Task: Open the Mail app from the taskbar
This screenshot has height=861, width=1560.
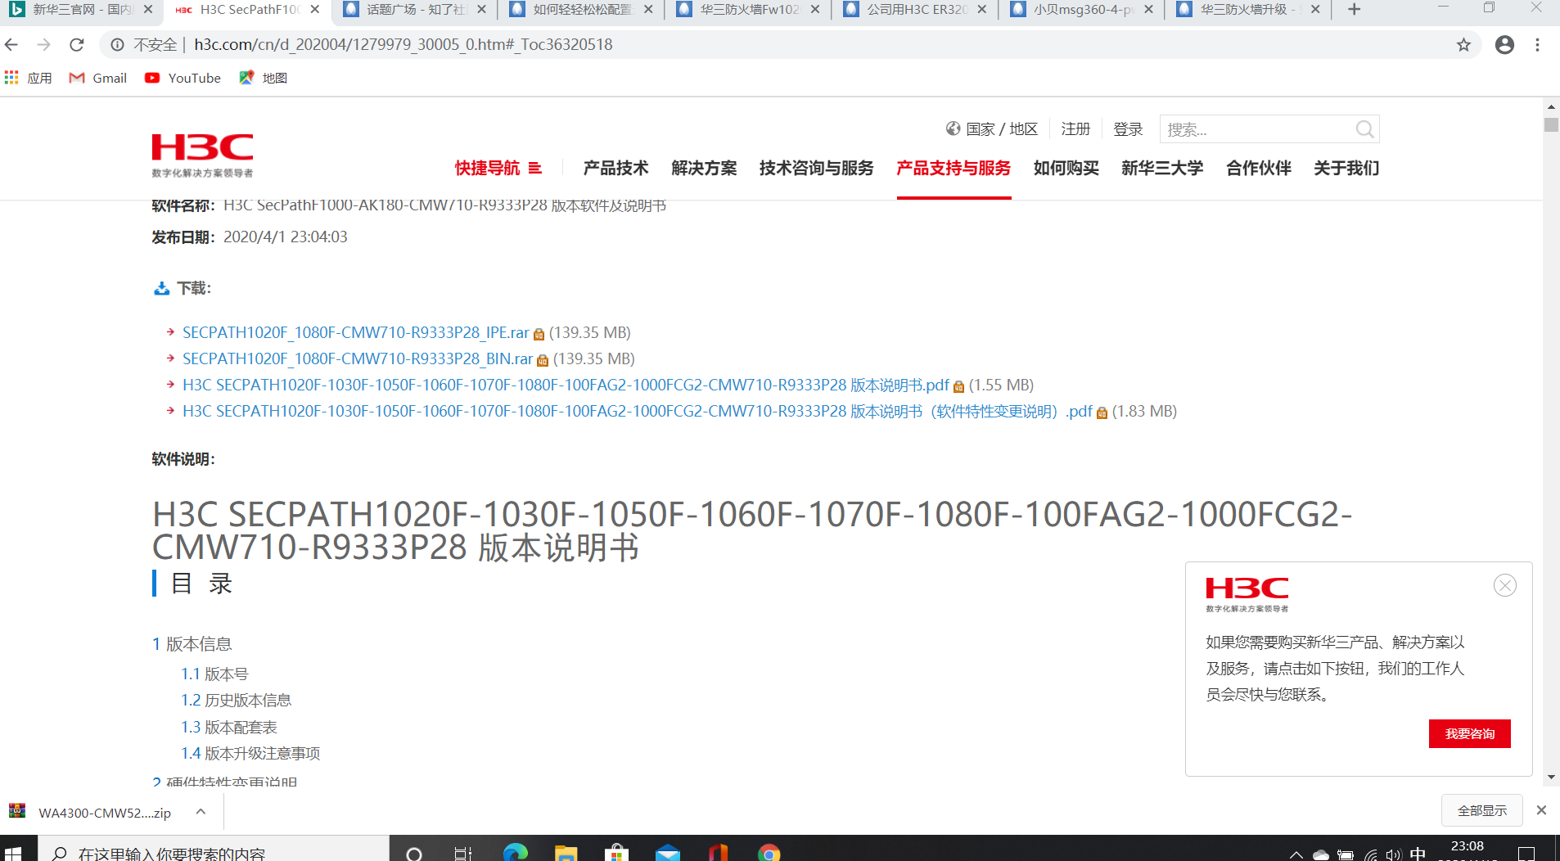Action: (x=668, y=852)
